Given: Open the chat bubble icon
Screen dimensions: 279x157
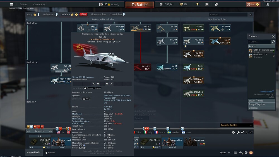Looking at the screenshot, I should (x=246, y=153).
